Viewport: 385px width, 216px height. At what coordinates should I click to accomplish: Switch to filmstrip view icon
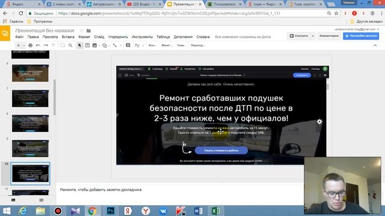pos(13,200)
